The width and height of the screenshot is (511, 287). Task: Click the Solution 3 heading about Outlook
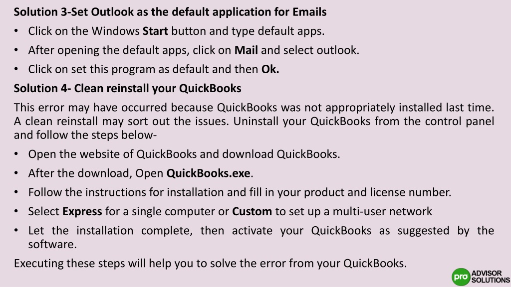170,12
